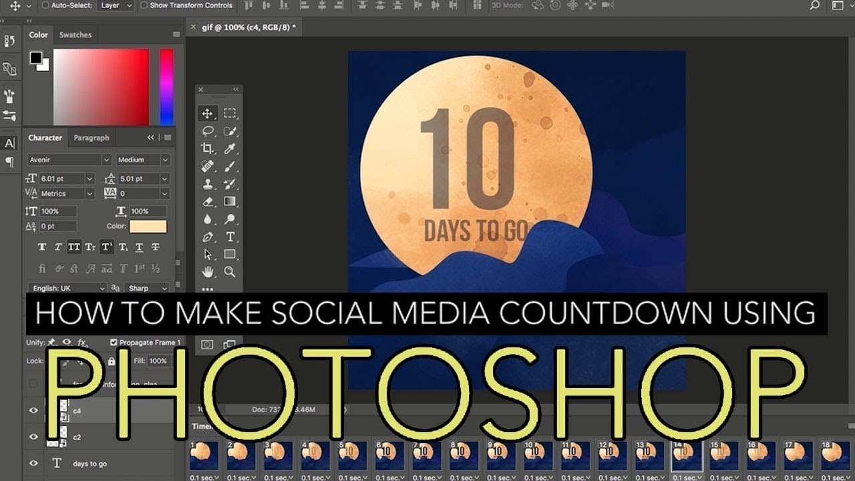
Task: Open the Medium font style dropdown
Action: coord(144,160)
